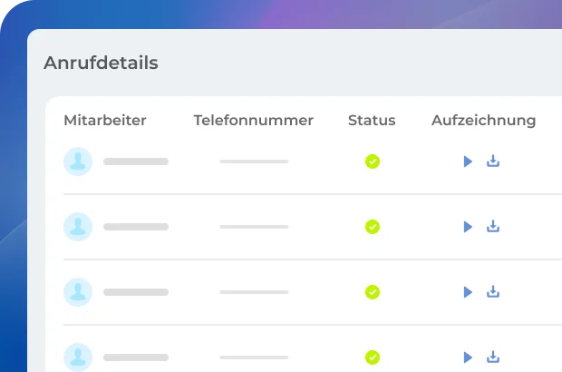Click the fourth row's green status checkmark
The image size is (562, 372).
372,357
